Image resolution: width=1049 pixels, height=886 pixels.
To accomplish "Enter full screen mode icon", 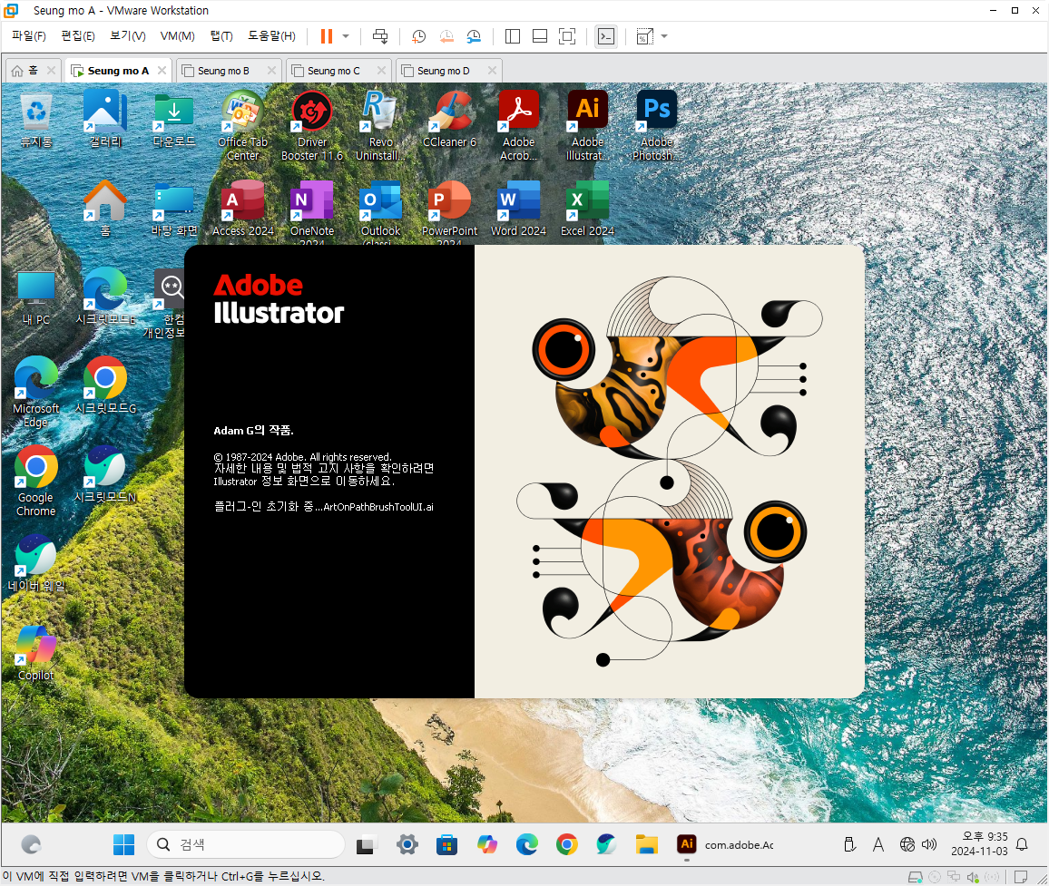I will coord(566,36).
